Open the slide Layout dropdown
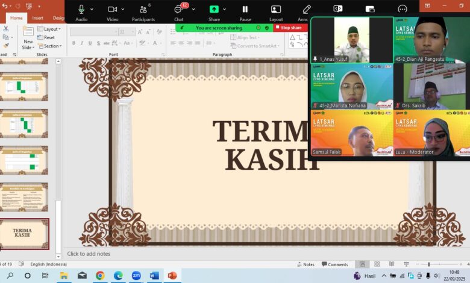Image resolution: width=470 pixels, height=283 pixels. tap(49, 29)
